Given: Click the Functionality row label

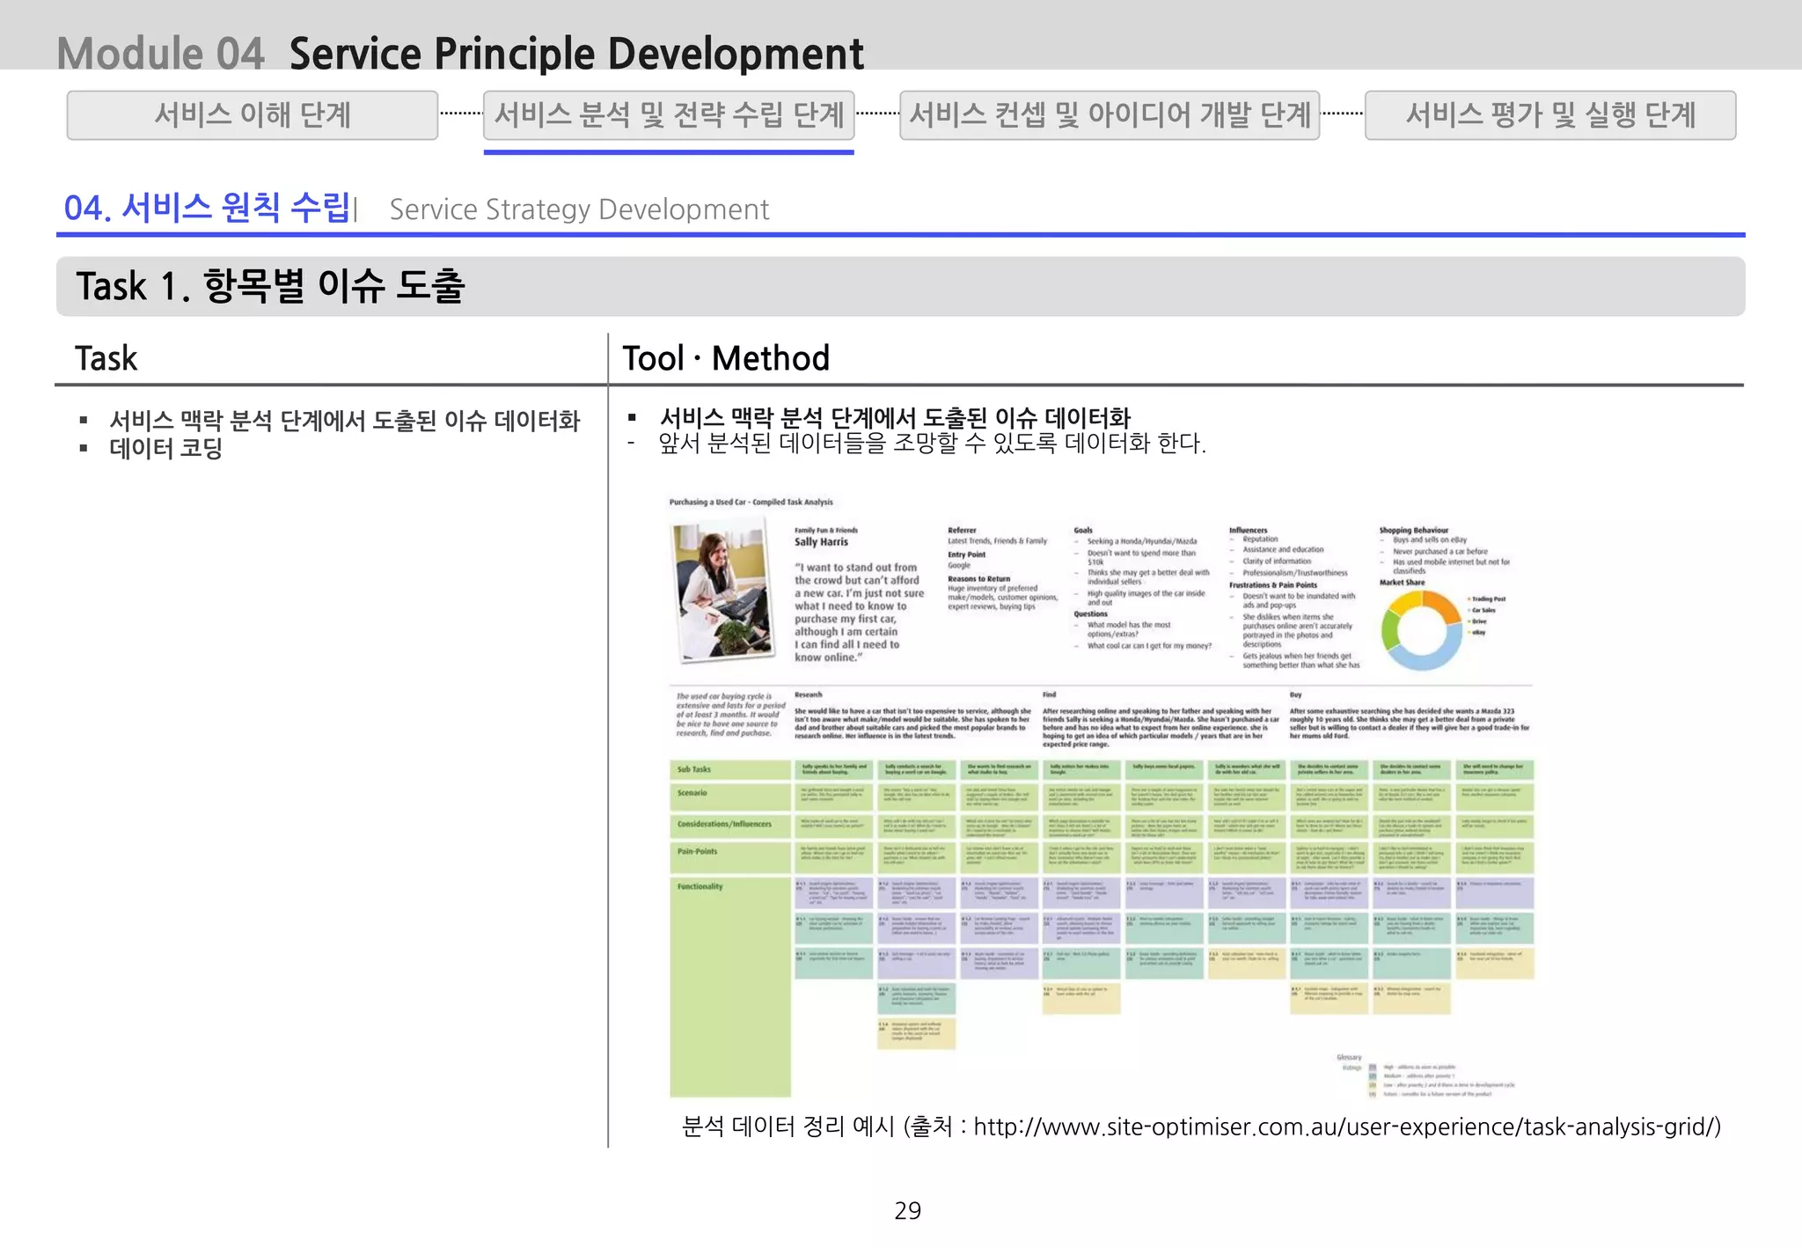Looking at the screenshot, I should [x=700, y=887].
